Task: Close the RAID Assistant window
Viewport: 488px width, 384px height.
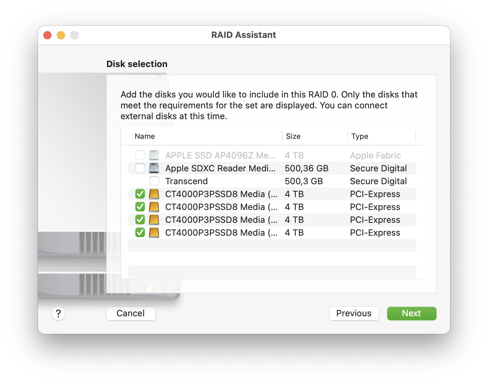Action: (47, 35)
